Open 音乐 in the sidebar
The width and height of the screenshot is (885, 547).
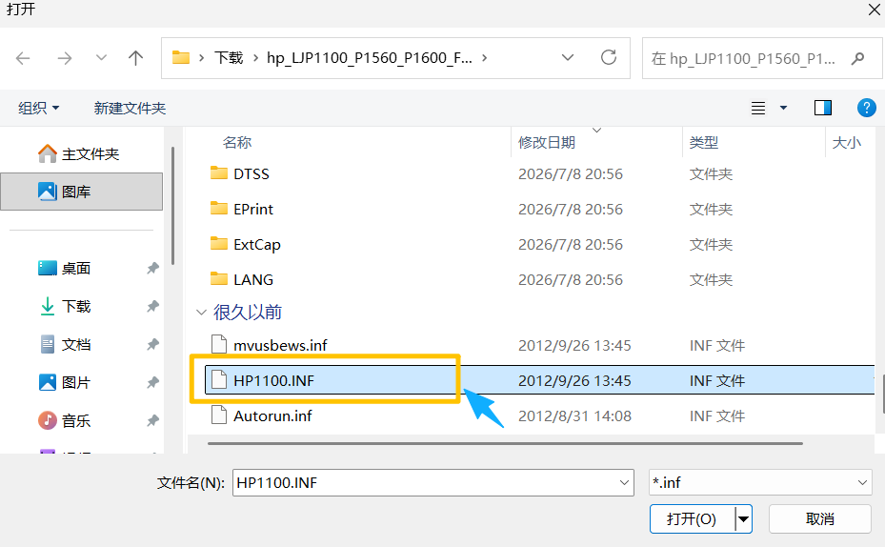tap(76, 420)
